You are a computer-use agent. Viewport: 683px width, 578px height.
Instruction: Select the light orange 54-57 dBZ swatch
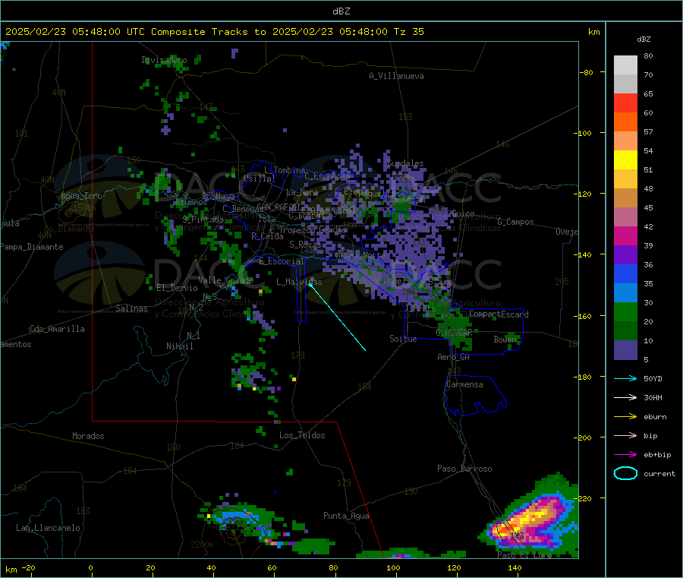[625, 141]
